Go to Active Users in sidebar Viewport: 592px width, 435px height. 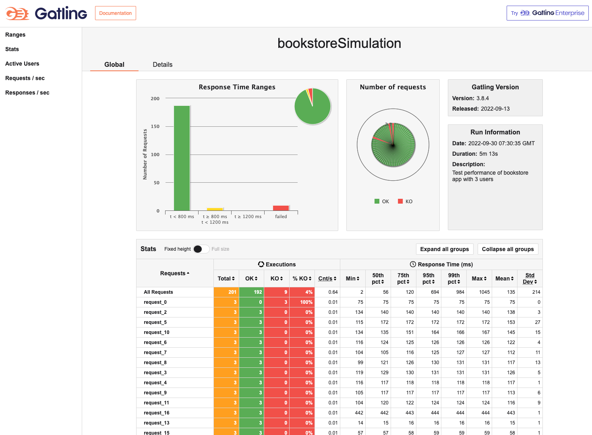22,64
